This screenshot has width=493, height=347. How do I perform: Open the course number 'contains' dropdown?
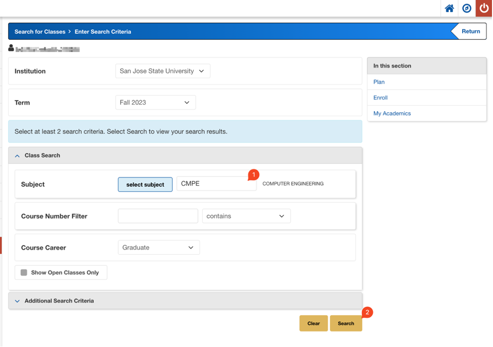[246, 216]
